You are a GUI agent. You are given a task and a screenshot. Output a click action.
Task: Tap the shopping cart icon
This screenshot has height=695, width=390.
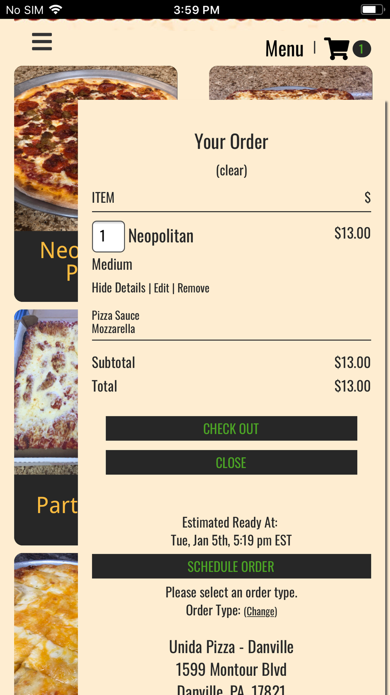(x=337, y=49)
